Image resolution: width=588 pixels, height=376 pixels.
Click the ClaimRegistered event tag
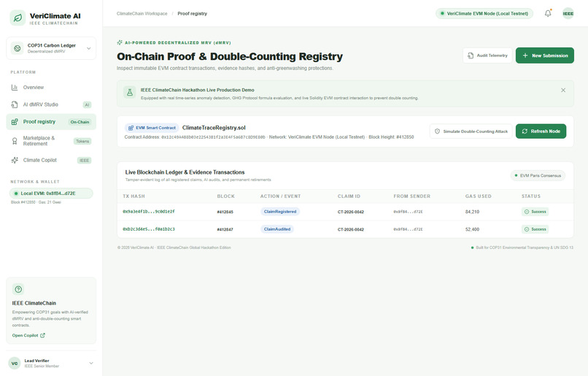tap(280, 212)
